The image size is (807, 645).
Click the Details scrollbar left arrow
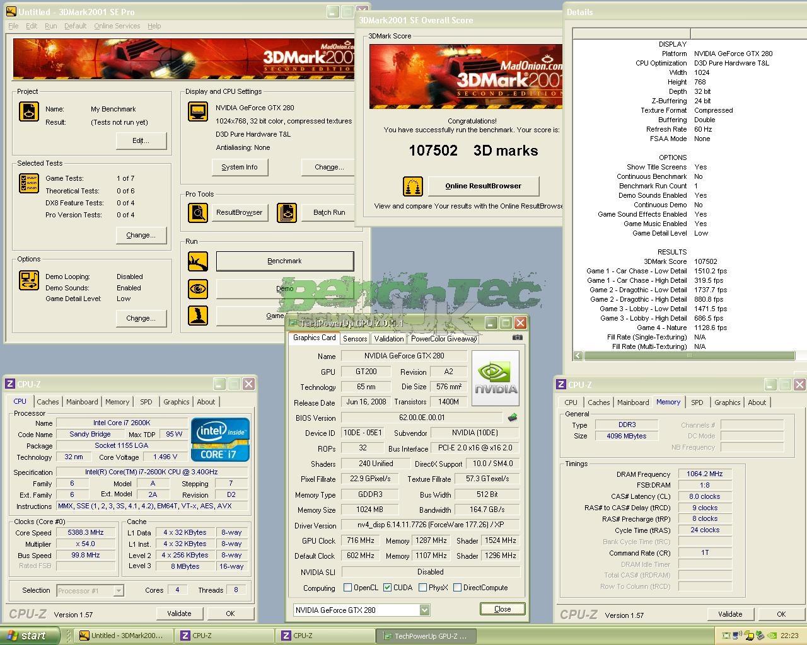point(578,356)
